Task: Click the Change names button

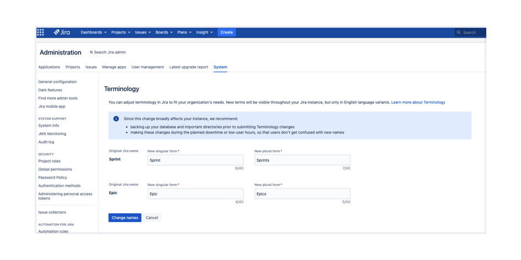Action: (x=125, y=218)
